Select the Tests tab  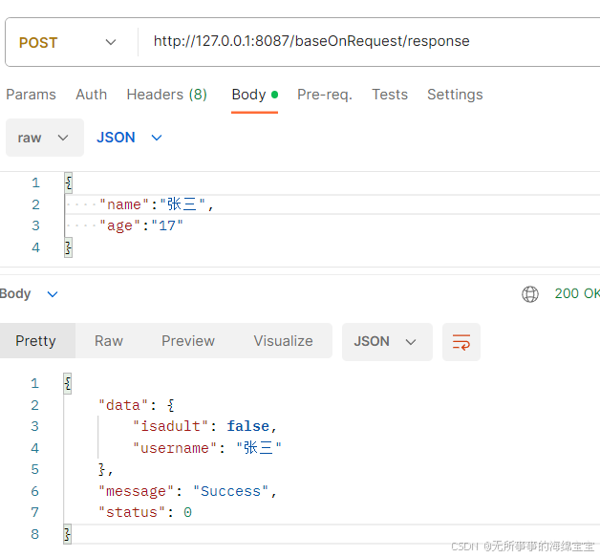point(390,95)
